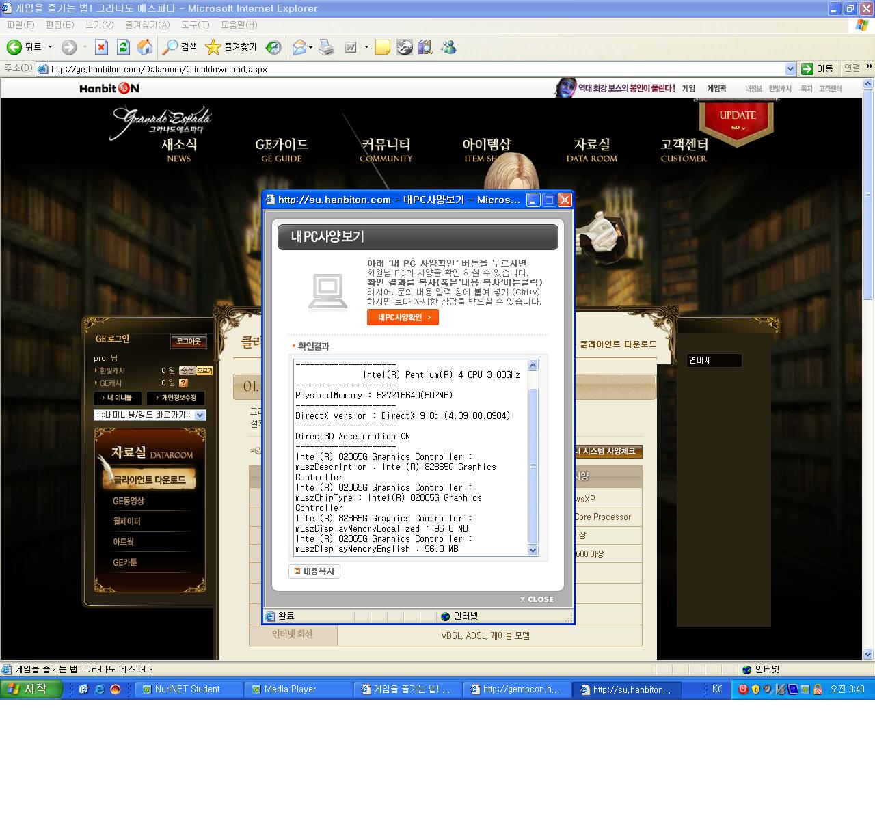875x820 pixels.
Task: Open the 검색 search toolbar button
Action: 180,47
